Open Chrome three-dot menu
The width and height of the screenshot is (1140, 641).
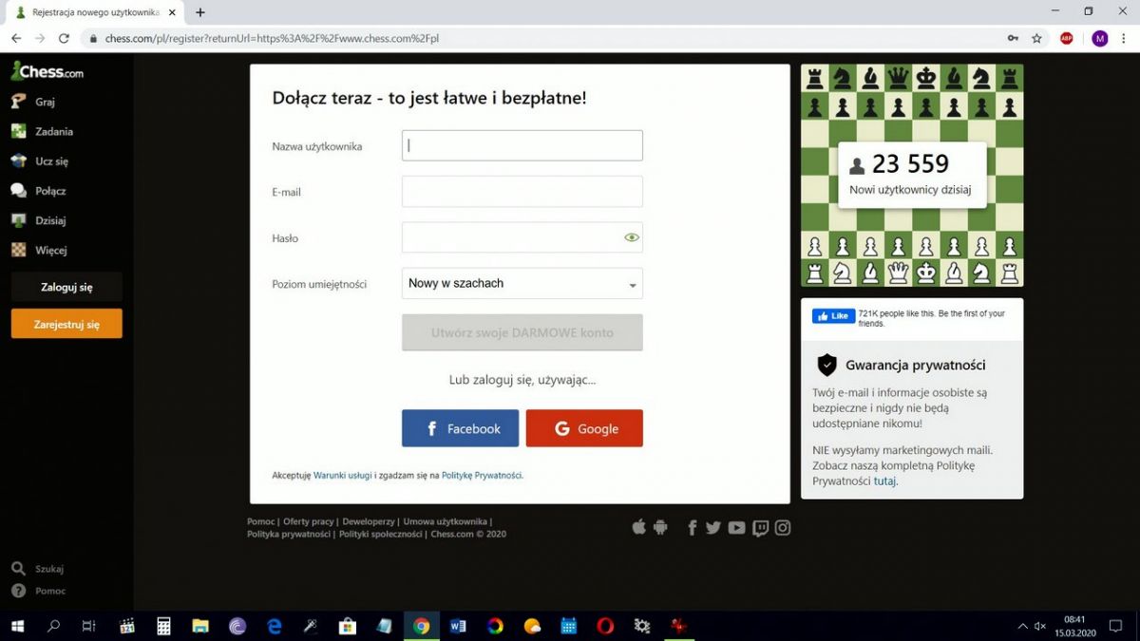pos(1124,38)
